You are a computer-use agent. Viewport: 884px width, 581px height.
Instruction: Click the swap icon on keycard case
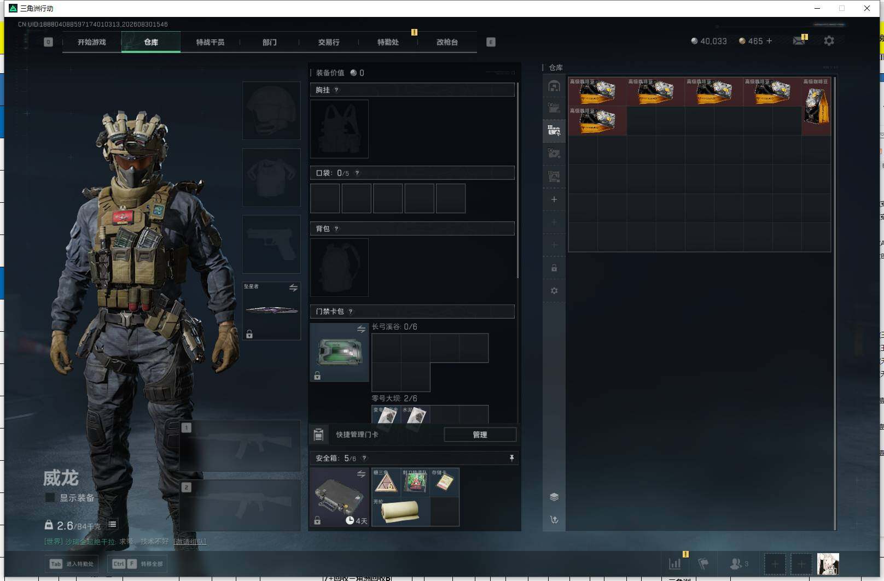[361, 329]
